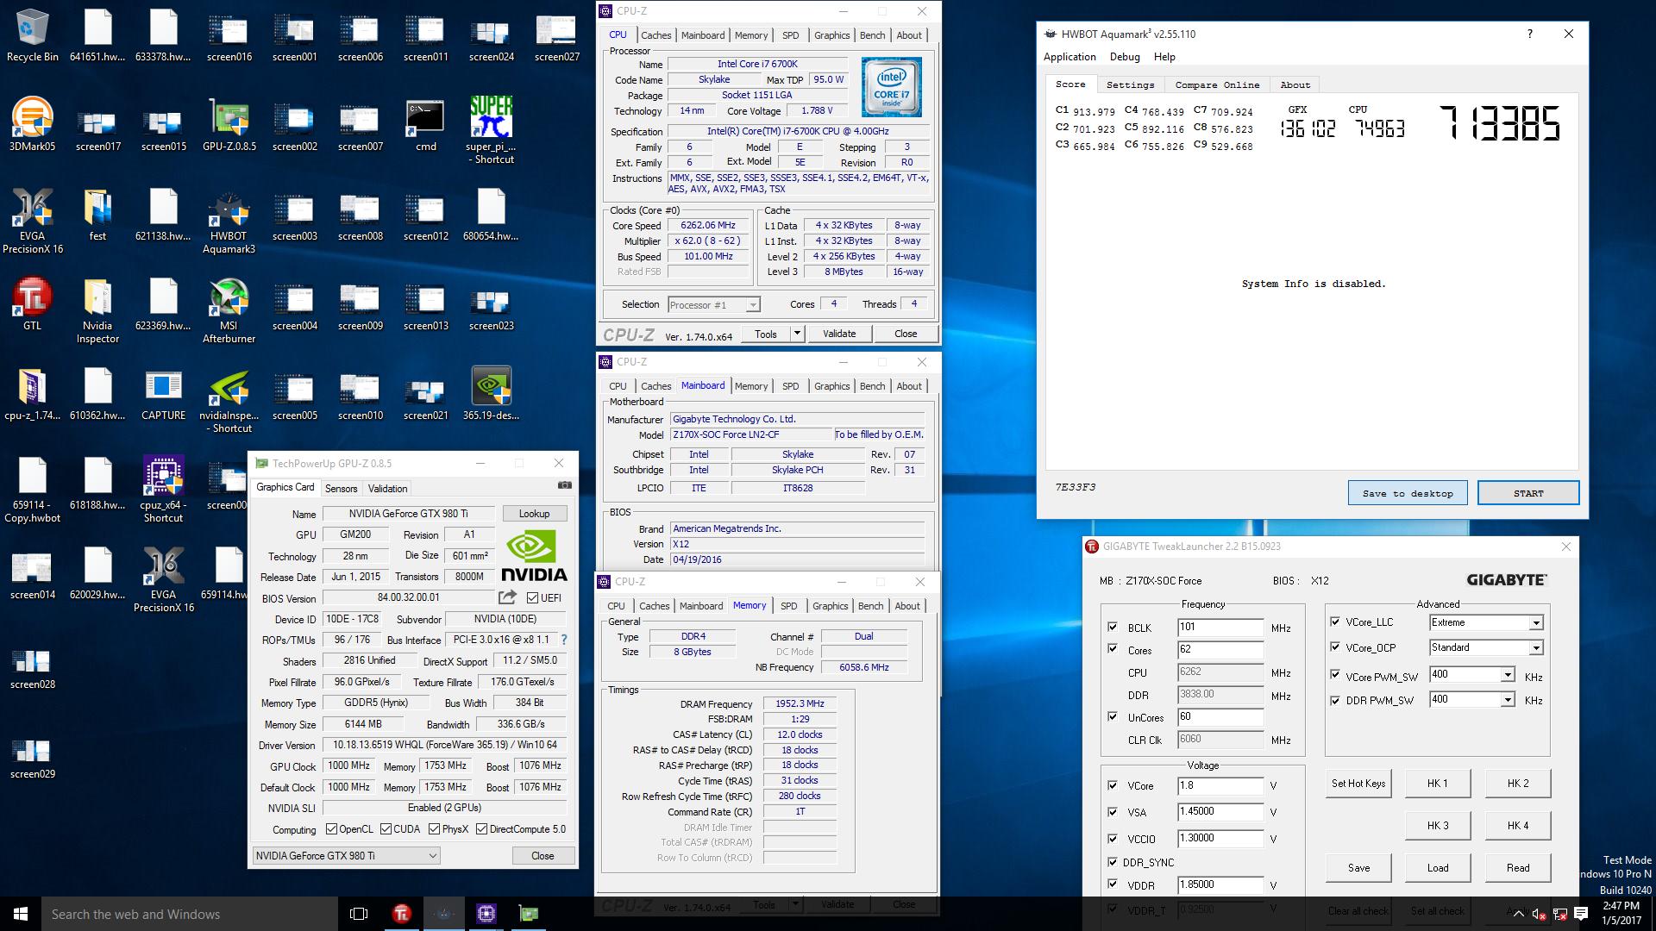Toggle the DDR_SYNC checkbox
Image resolution: width=1656 pixels, height=931 pixels.
(x=1113, y=861)
